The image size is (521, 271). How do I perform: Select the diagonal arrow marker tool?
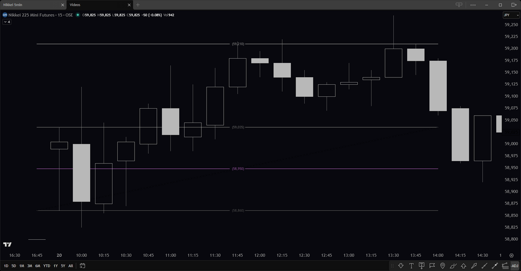coord(474,266)
